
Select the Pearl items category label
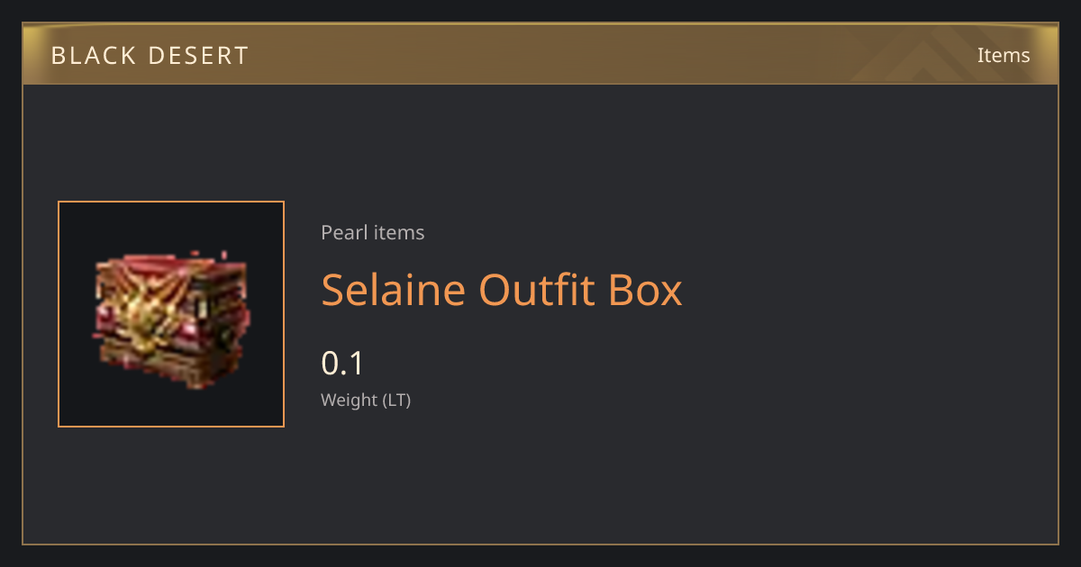click(373, 232)
